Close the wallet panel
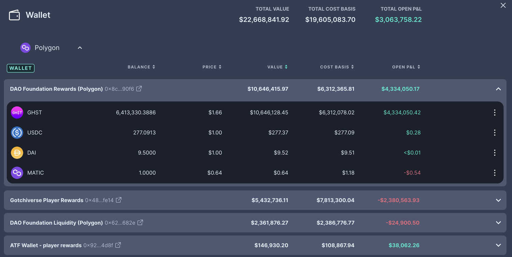 click(x=503, y=5)
